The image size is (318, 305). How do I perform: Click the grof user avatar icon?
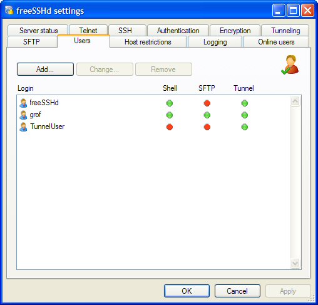tap(23, 115)
